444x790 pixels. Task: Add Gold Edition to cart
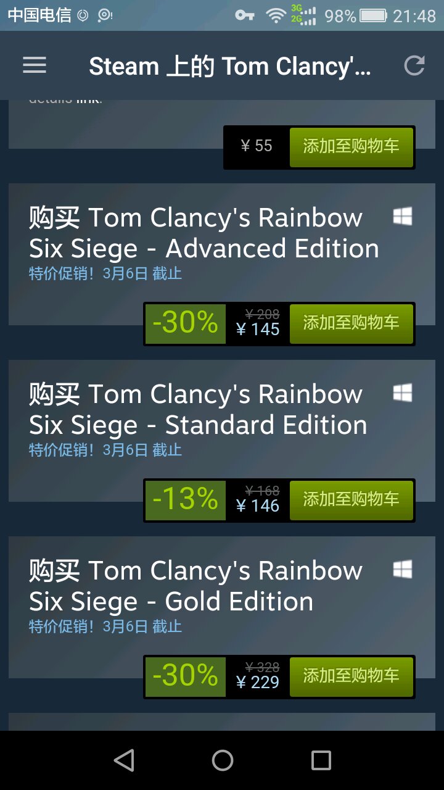[351, 676]
